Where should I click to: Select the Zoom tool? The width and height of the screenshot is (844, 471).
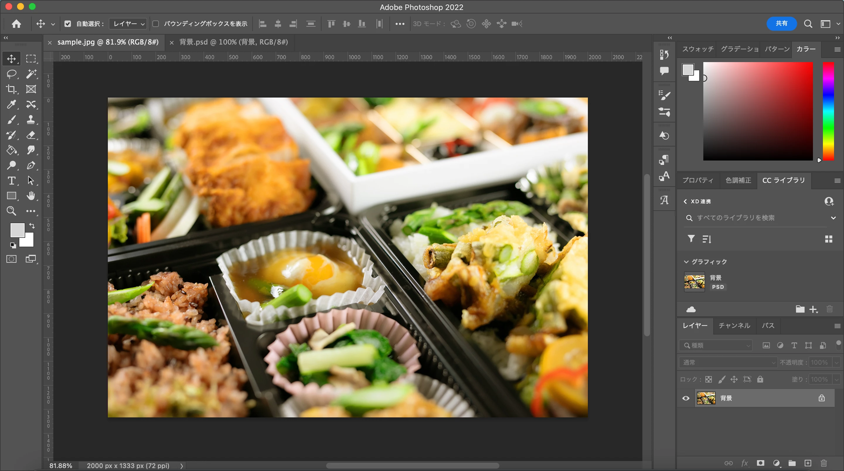pyautogui.click(x=11, y=211)
